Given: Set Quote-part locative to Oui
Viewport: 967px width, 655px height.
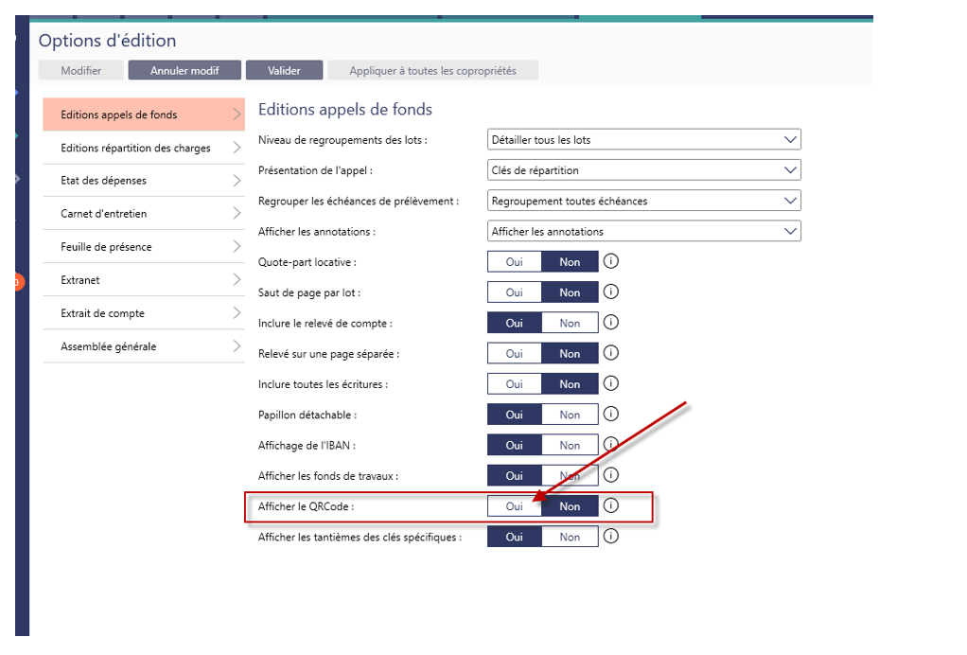Looking at the screenshot, I should [515, 262].
